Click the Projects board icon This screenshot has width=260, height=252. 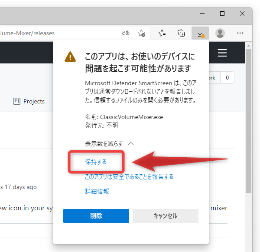17,101
